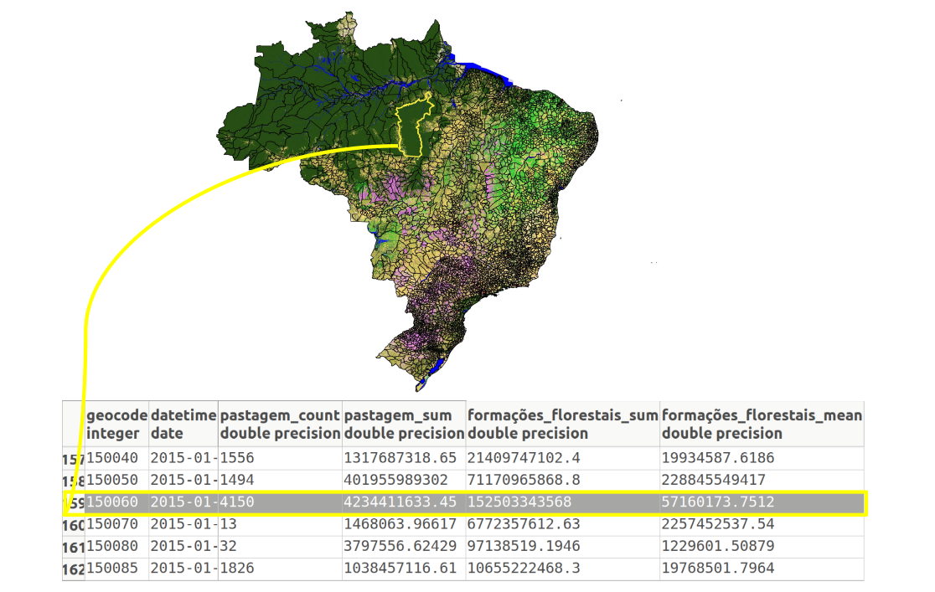Select row number 161 header
935x592 pixels.
click(x=74, y=548)
